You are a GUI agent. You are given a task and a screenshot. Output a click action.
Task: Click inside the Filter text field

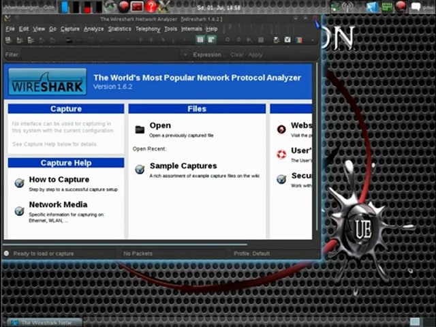click(x=101, y=54)
